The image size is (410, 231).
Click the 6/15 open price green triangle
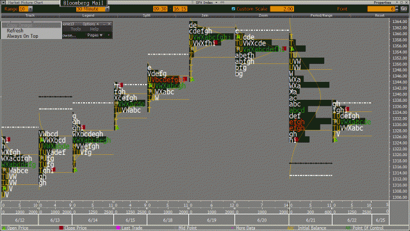[117, 127]
